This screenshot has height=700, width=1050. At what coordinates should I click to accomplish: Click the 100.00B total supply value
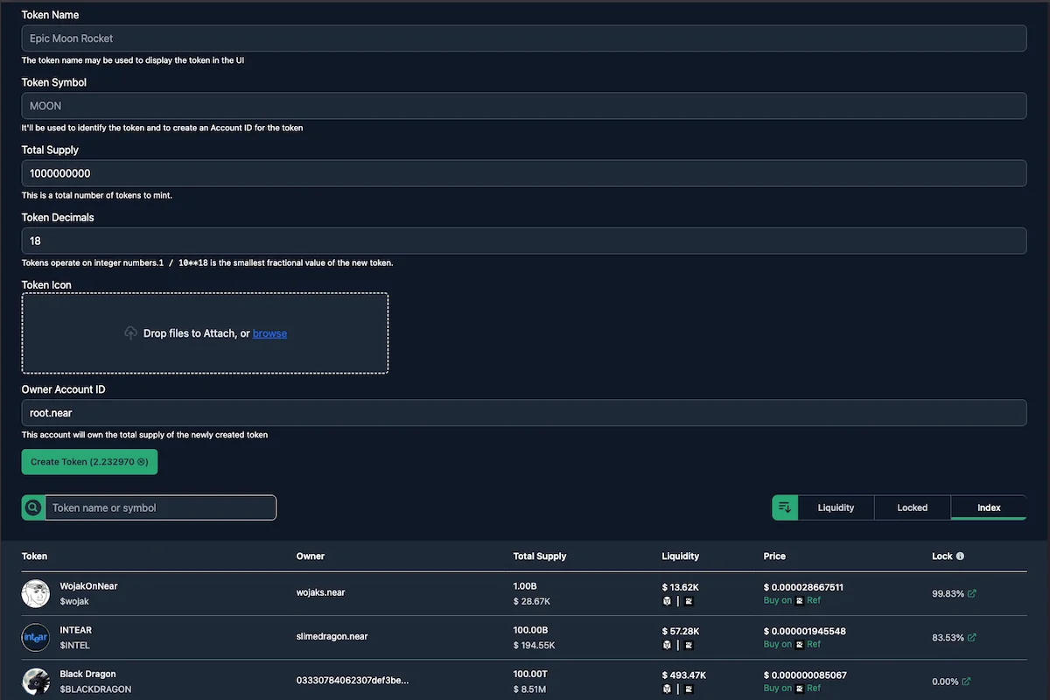[530, 630]
